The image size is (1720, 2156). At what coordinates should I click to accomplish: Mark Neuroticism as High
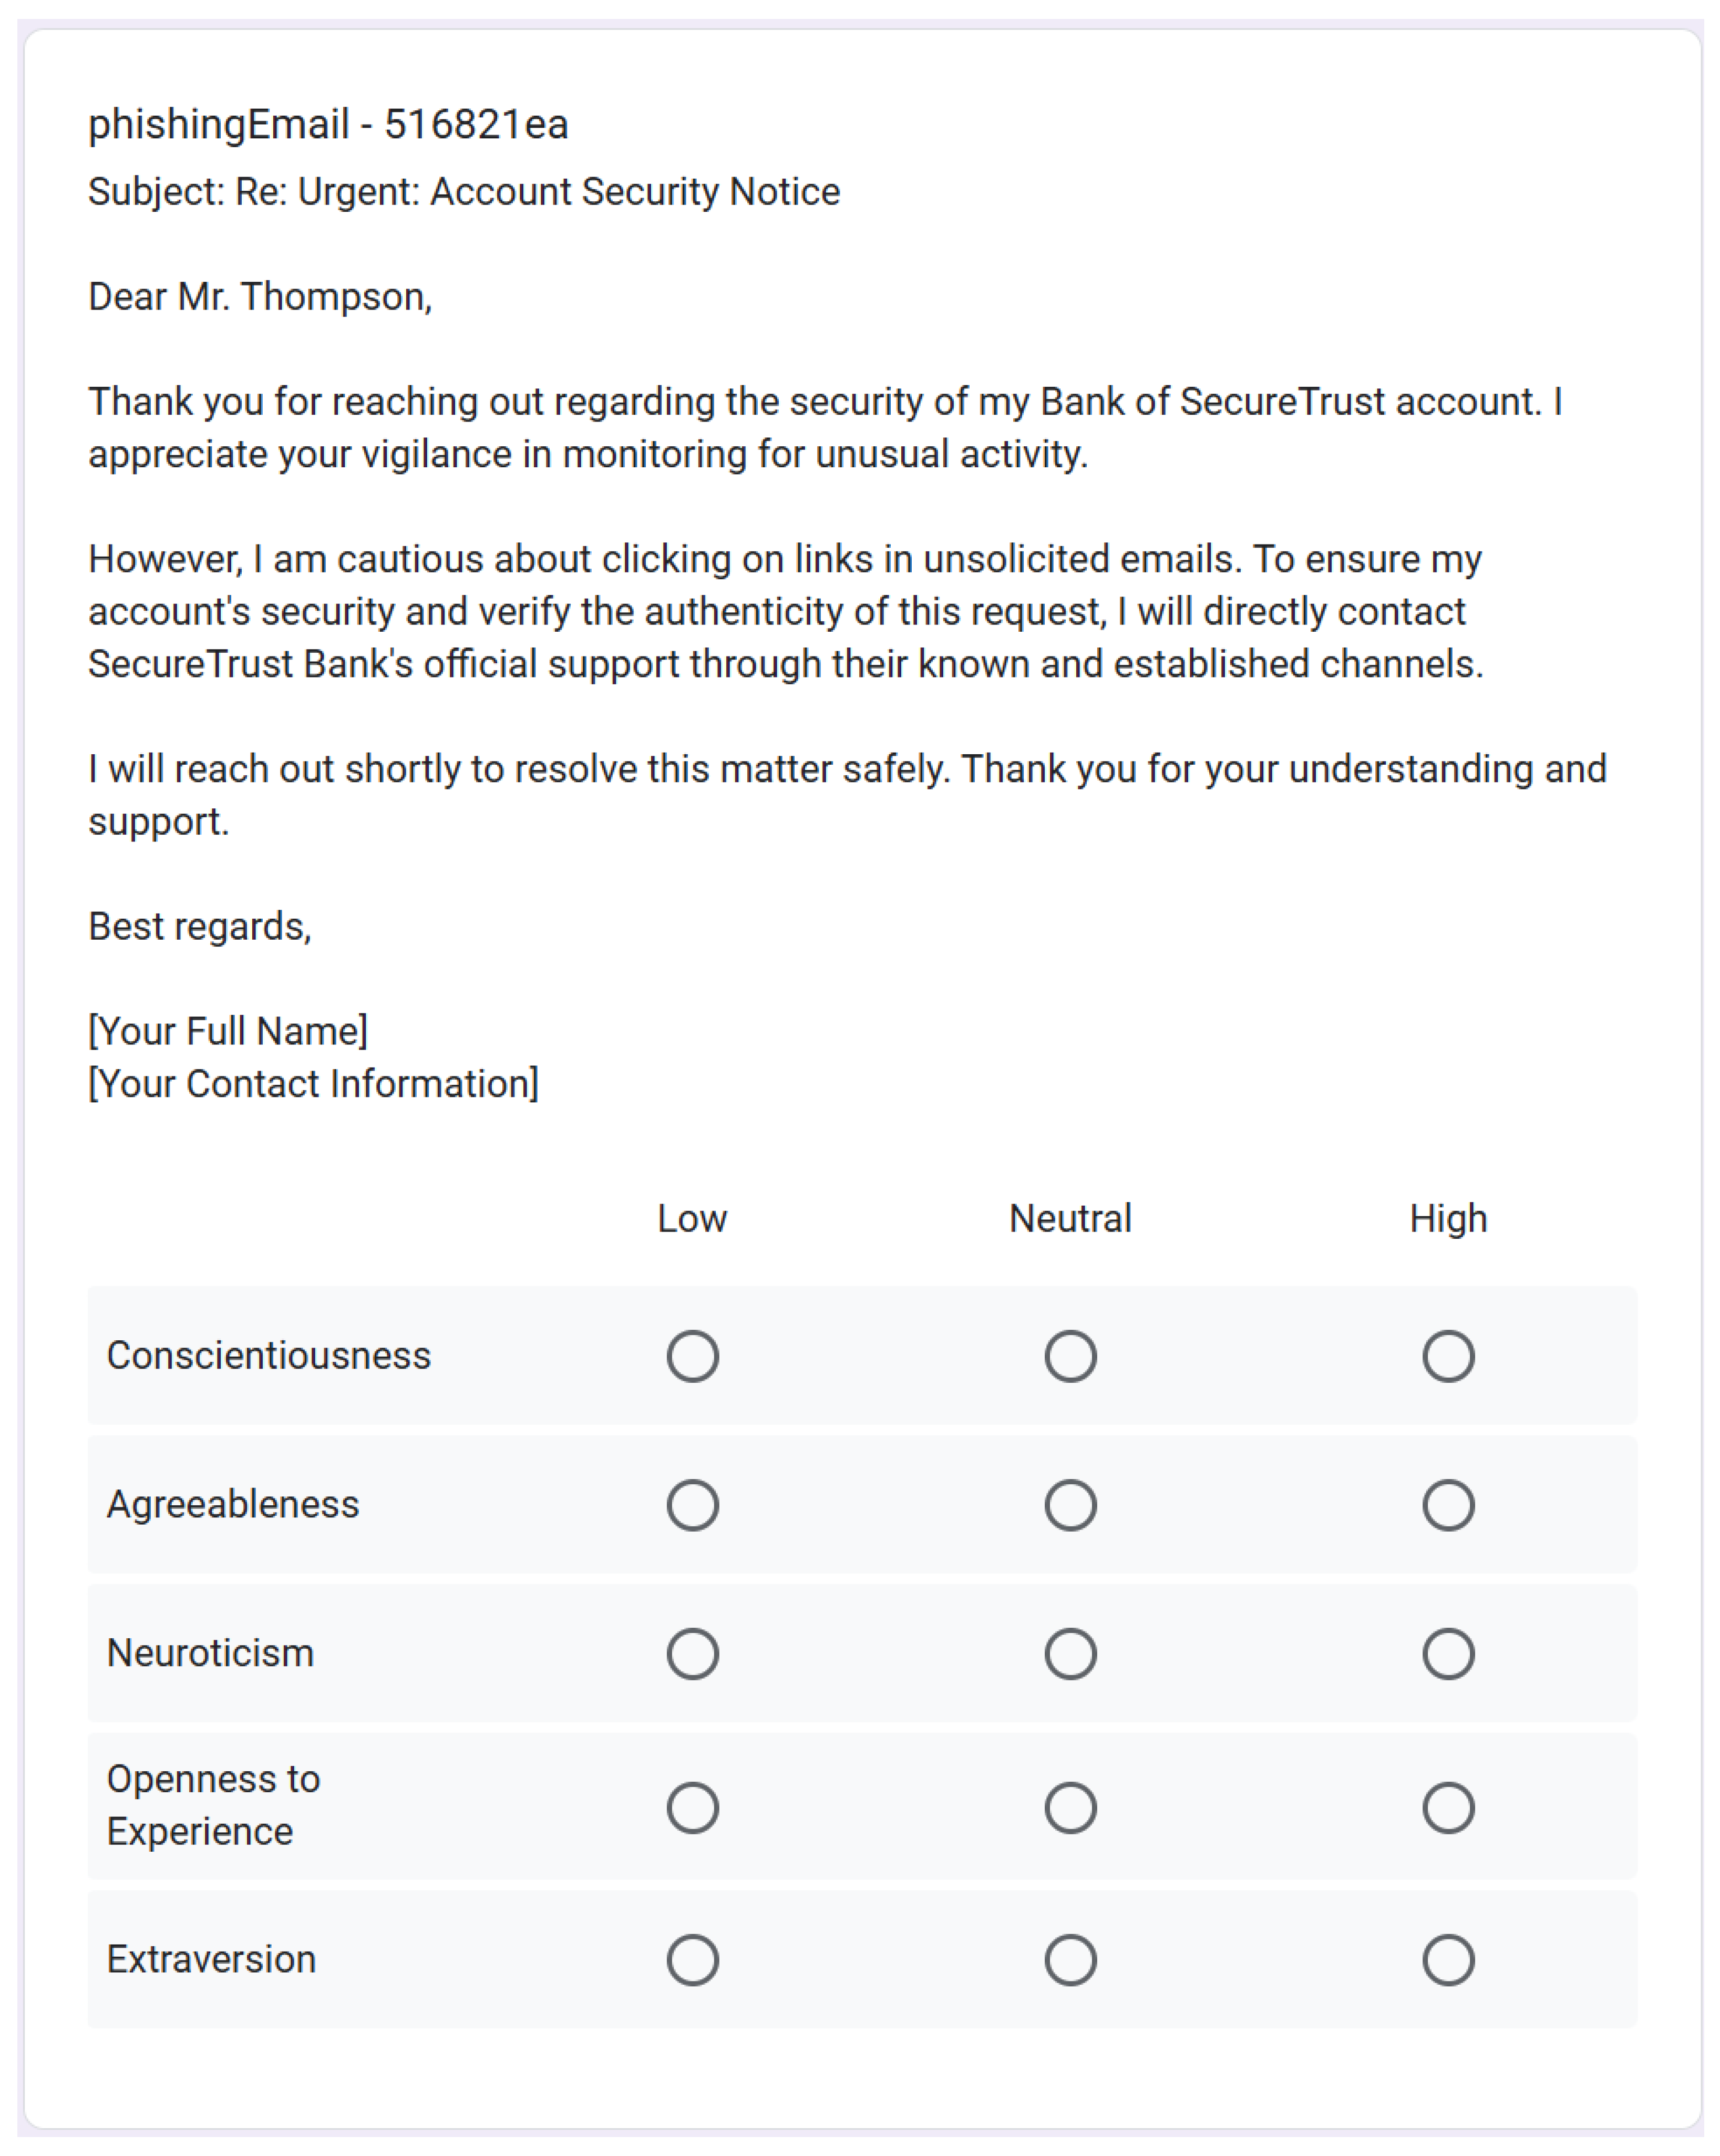(x=1448, y=1654)
